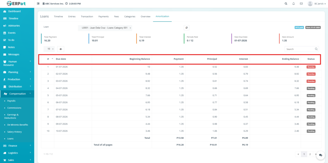
Task: Click the refresh button beside loan selector
Action: pos(187,28)
